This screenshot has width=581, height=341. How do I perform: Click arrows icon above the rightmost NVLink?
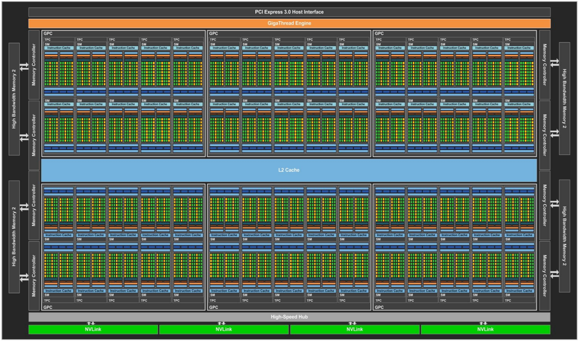click(x=483, y=323)
